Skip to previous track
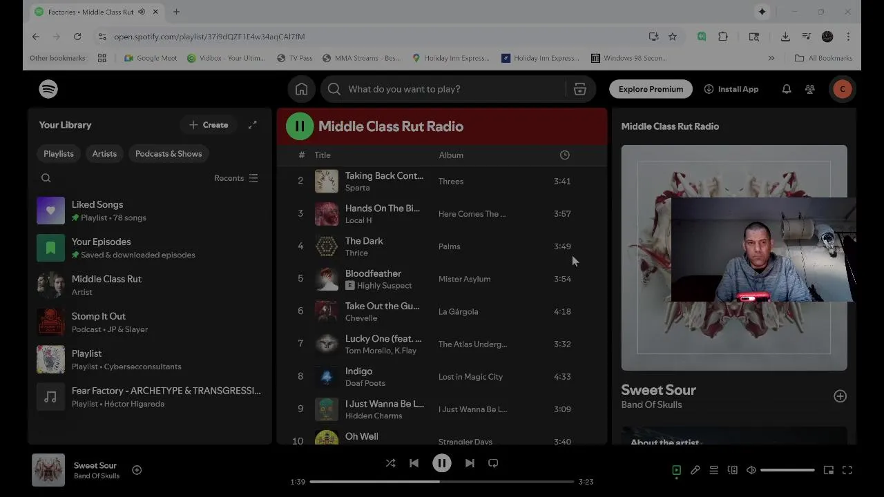This screenshot has height=497, width=884. (414, 463)
